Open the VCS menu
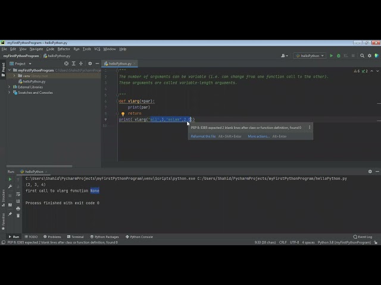Screen dimensions: 381x285 [97, 49]
